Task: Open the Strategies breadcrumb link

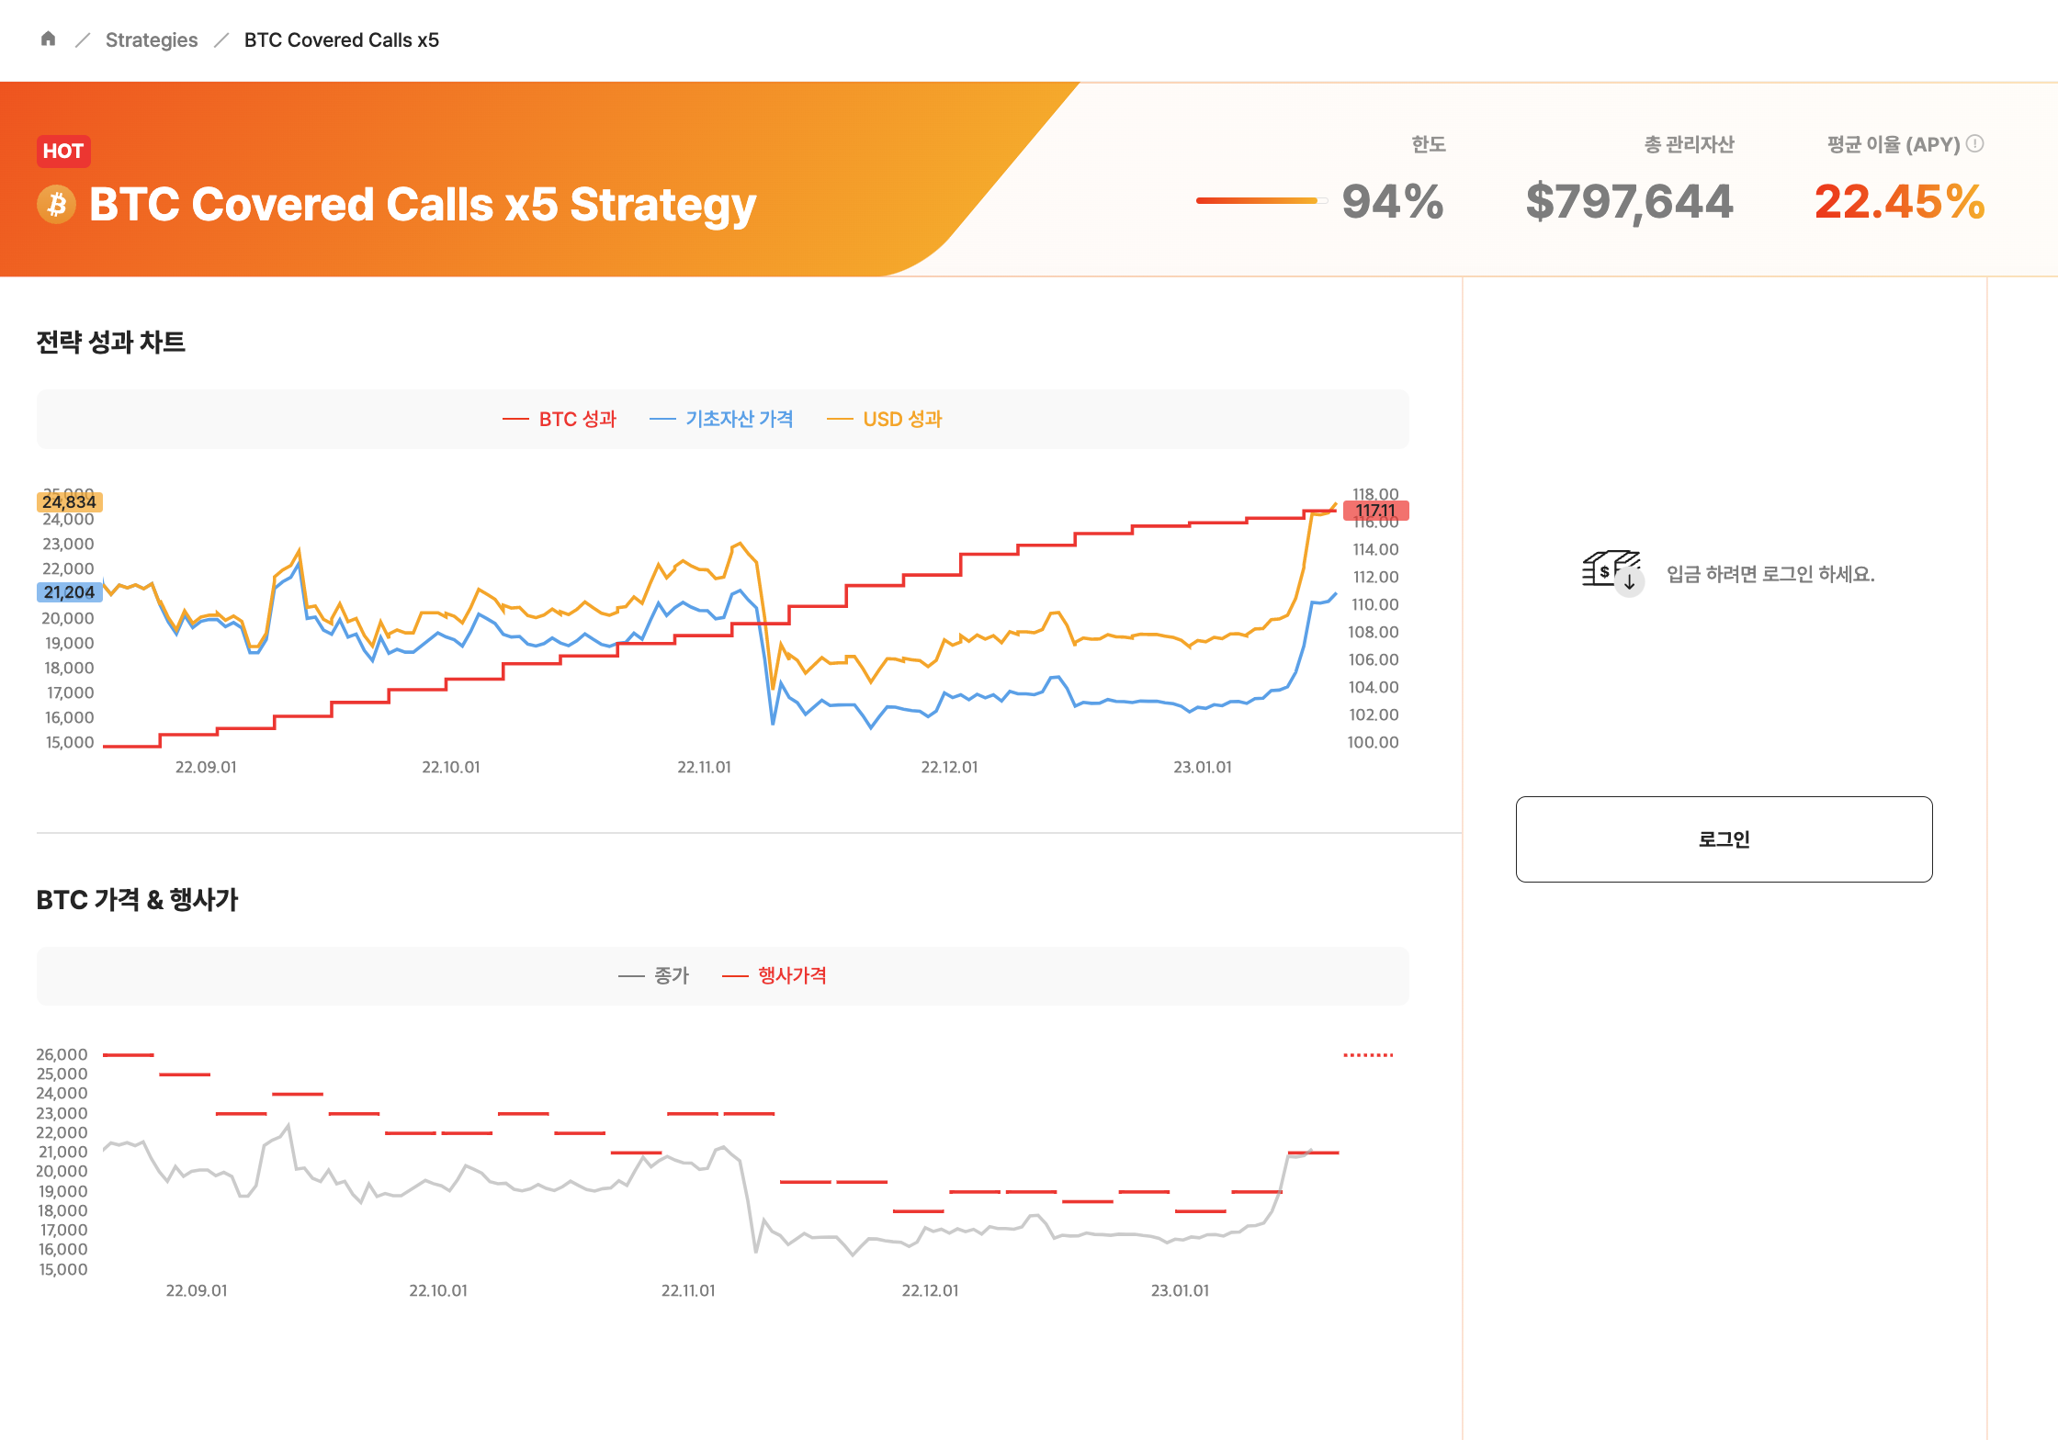Action: tap(152, 39)
